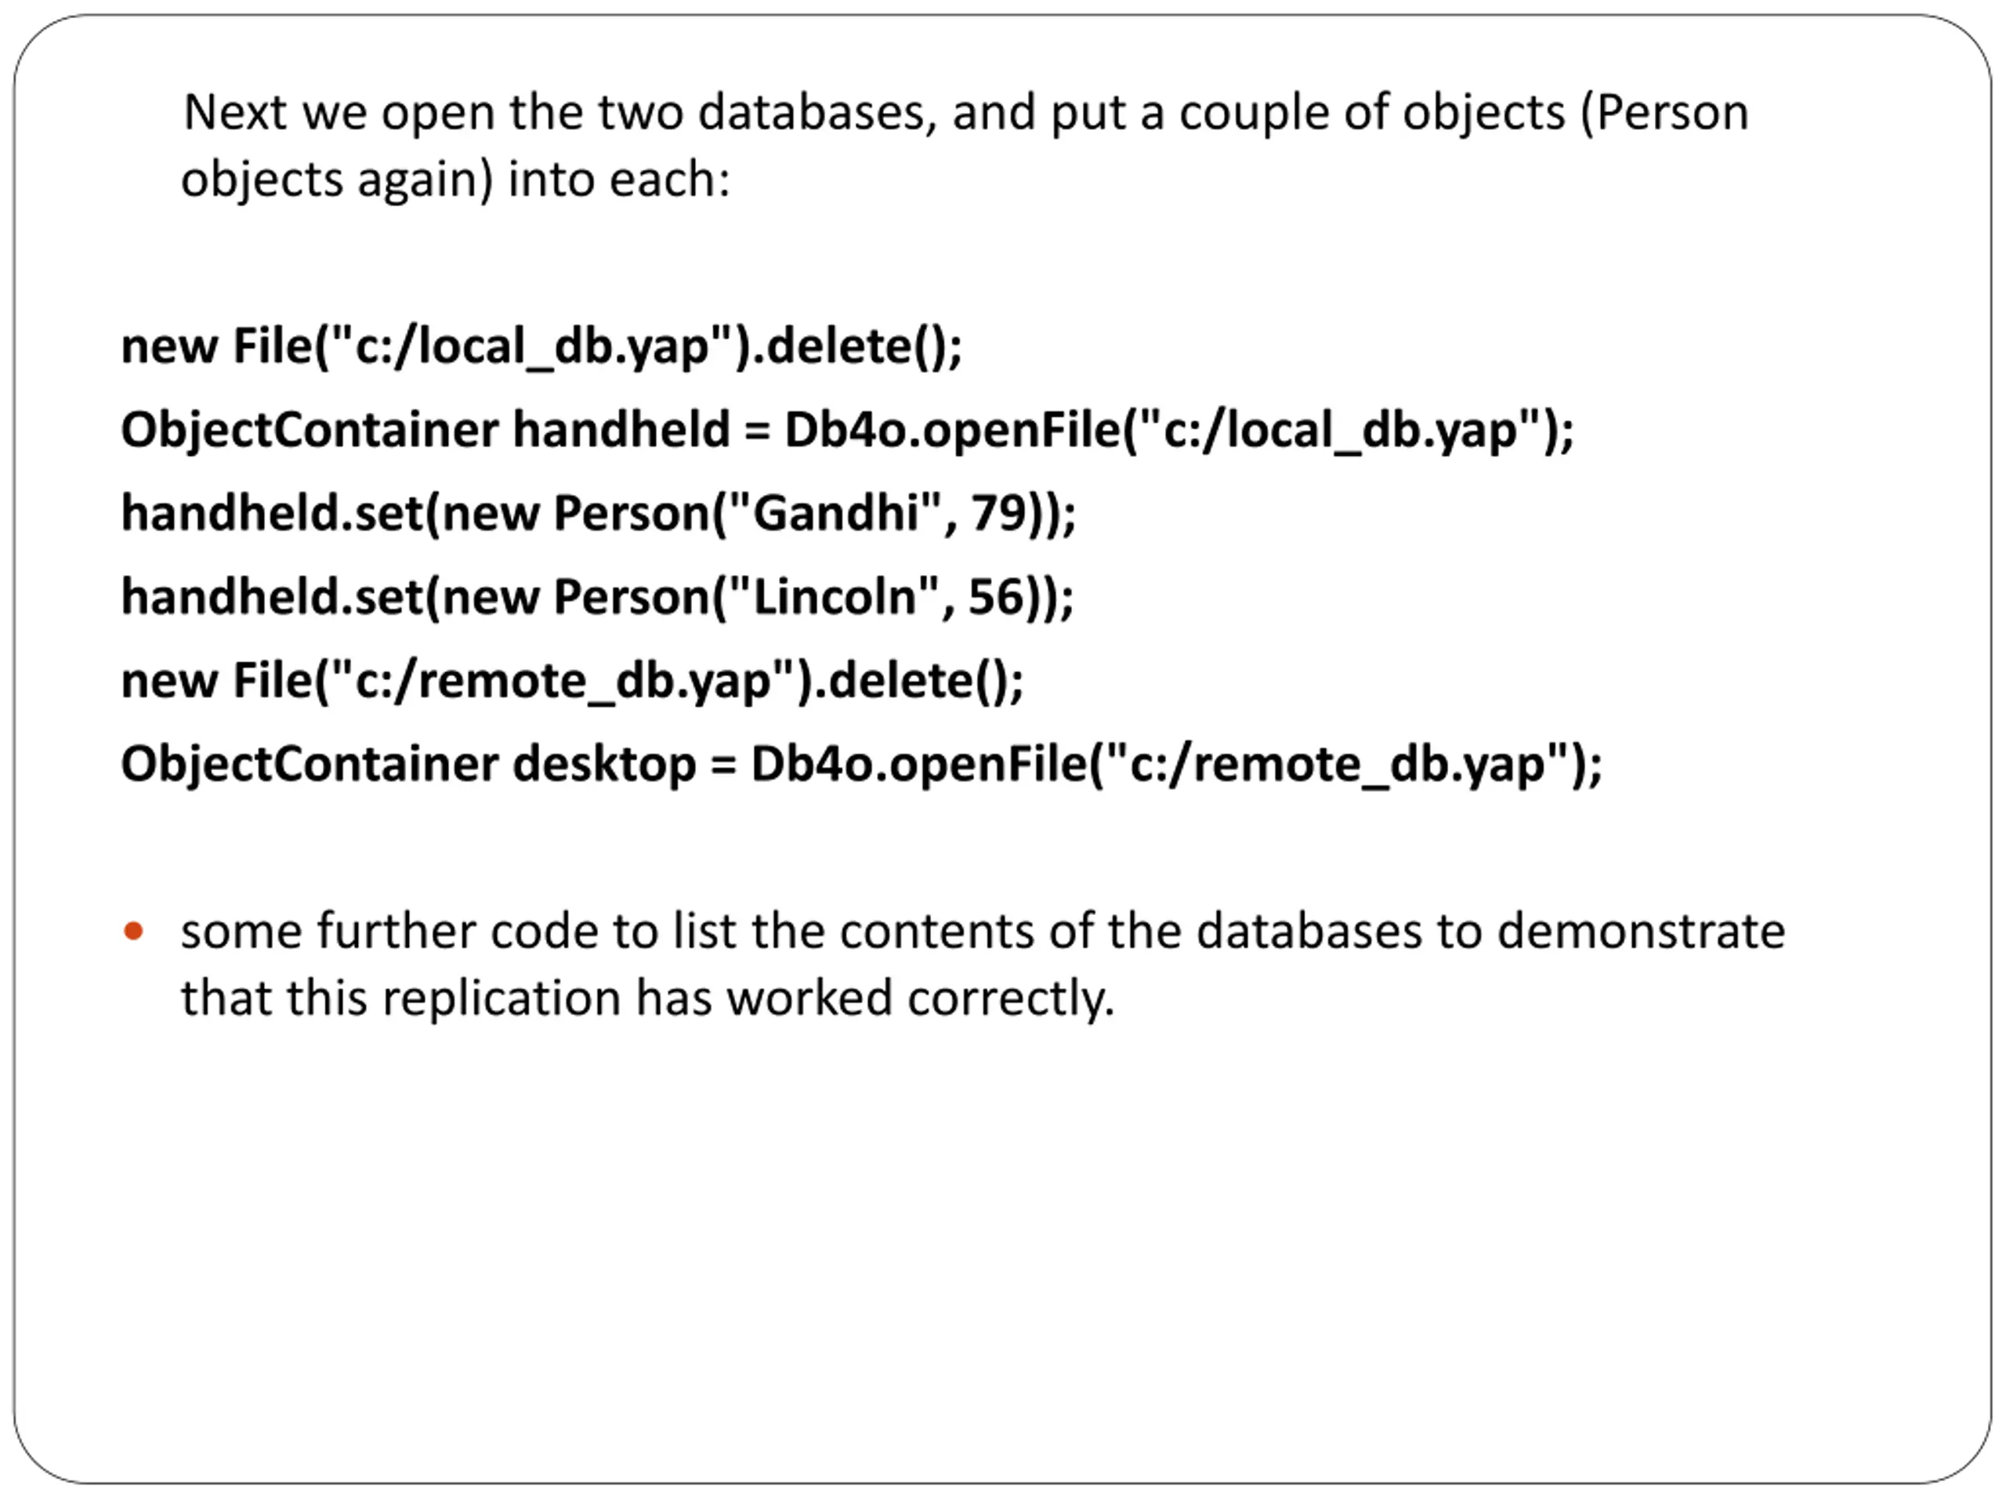Click the number 79 in code
2006x1504 pixels.
tap(998, 513)
